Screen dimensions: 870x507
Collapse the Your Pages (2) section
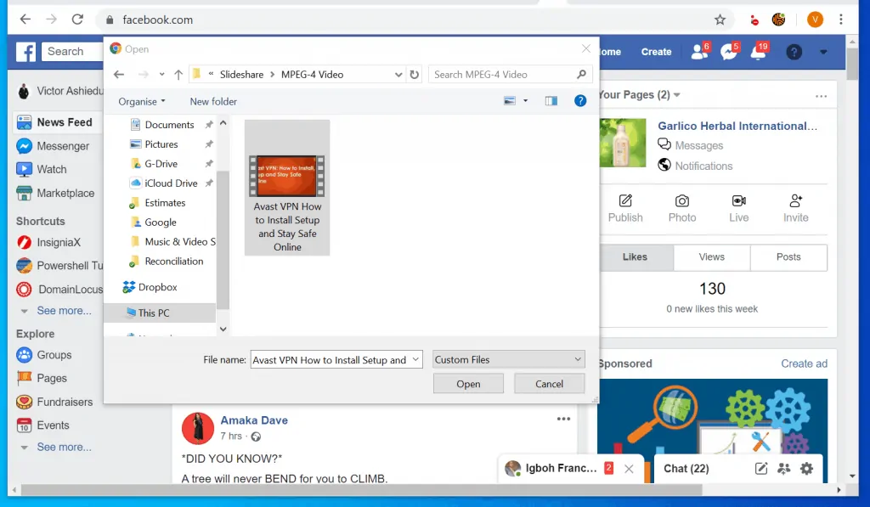pyautogui.click(x=675, y=94)
